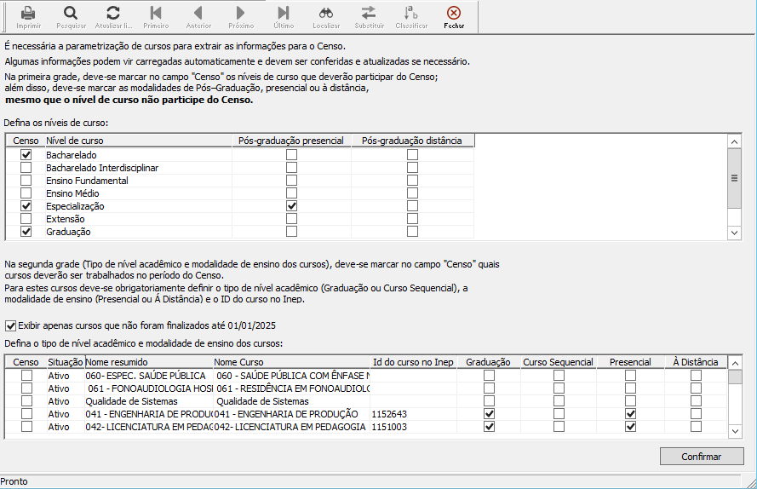
Task: Uncheck Graduação for ENGENHARIA DE PRODUÇÃO
Action: [489, 414]
